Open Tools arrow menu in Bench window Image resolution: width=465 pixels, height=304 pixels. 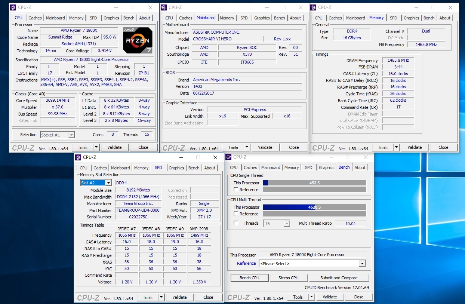[x=311, y=297]
